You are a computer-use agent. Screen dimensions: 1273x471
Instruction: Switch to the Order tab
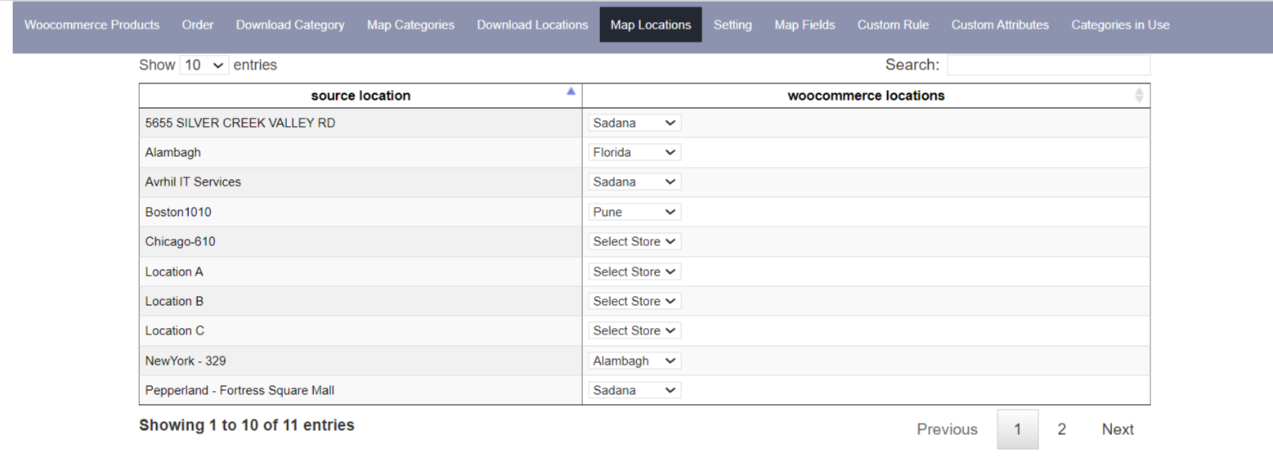click(198, 25)
